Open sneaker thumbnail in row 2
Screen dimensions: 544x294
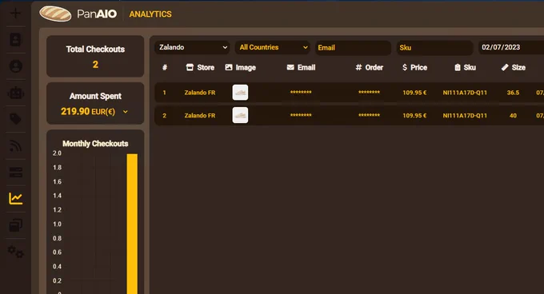click(240, 115)
